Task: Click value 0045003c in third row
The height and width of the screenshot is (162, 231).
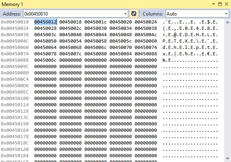Action: click(45, 35)
